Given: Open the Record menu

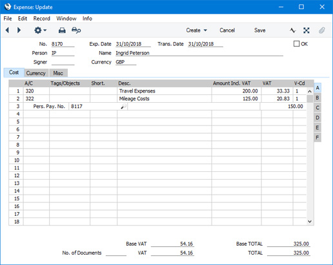Looking at the screenshot, I should (42, 19).
